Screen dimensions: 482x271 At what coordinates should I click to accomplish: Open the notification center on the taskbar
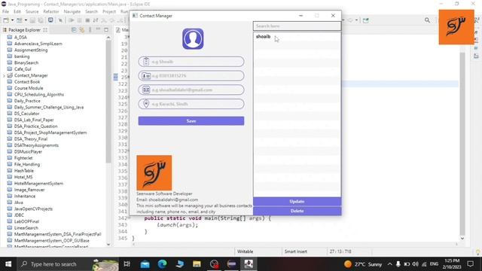470,264
